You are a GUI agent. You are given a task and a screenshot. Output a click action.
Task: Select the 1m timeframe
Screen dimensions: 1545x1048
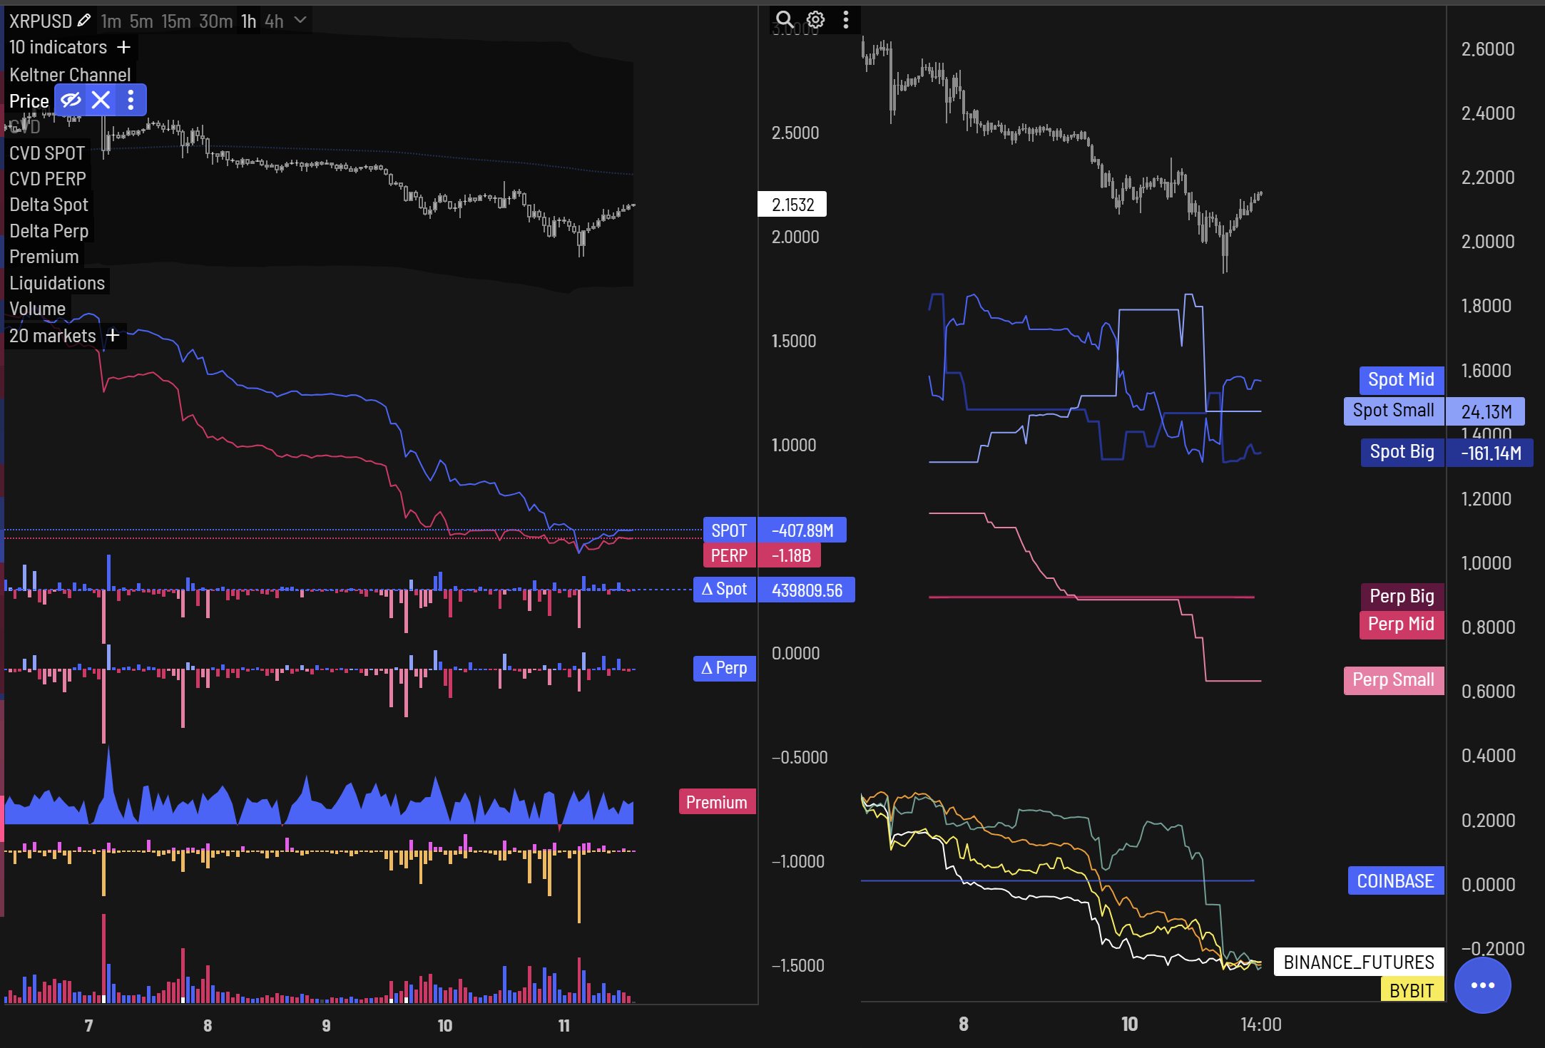111,21
